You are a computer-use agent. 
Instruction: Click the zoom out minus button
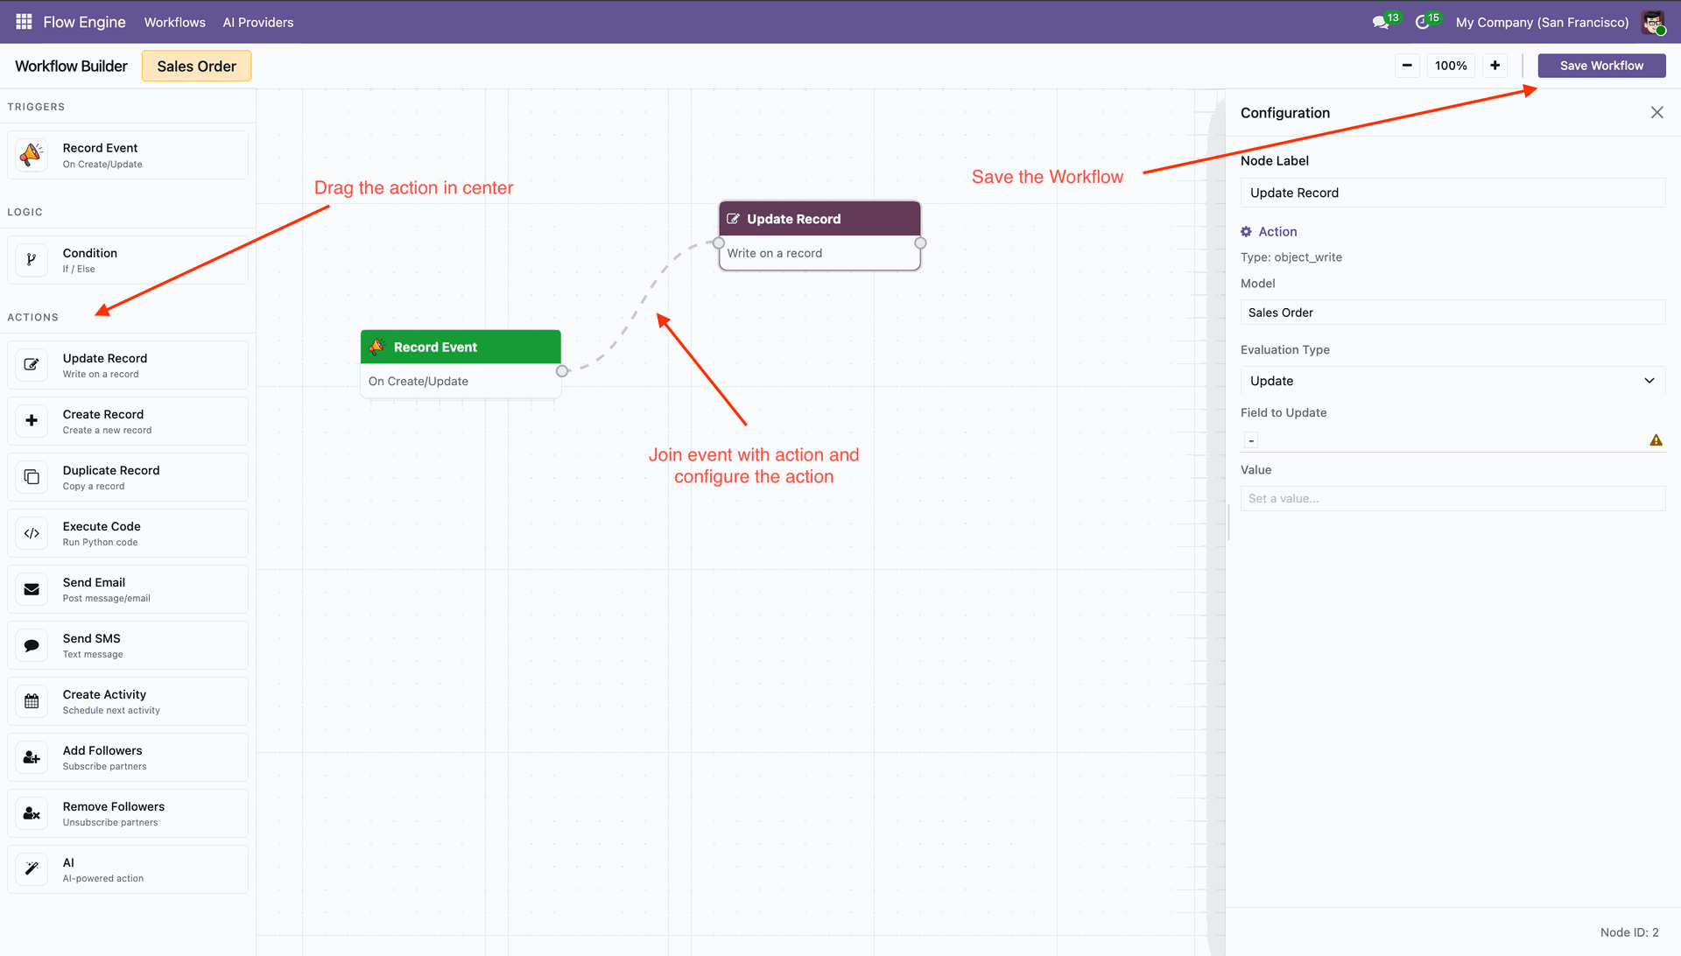click(x=1406, y=66)
